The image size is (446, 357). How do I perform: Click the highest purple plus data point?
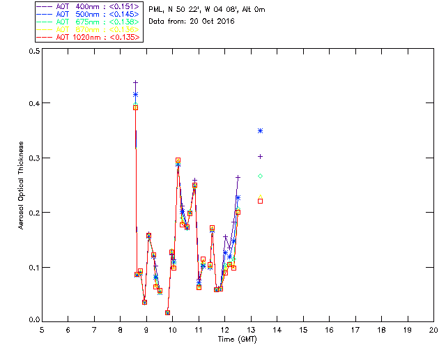[x=136, y=82]
